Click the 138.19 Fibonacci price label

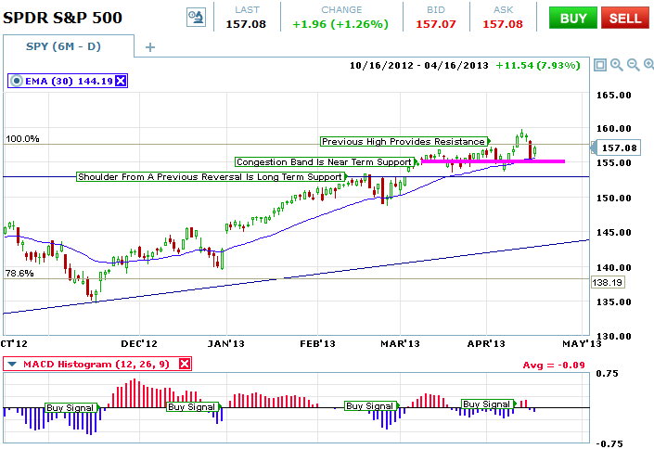tap(608, 283)
